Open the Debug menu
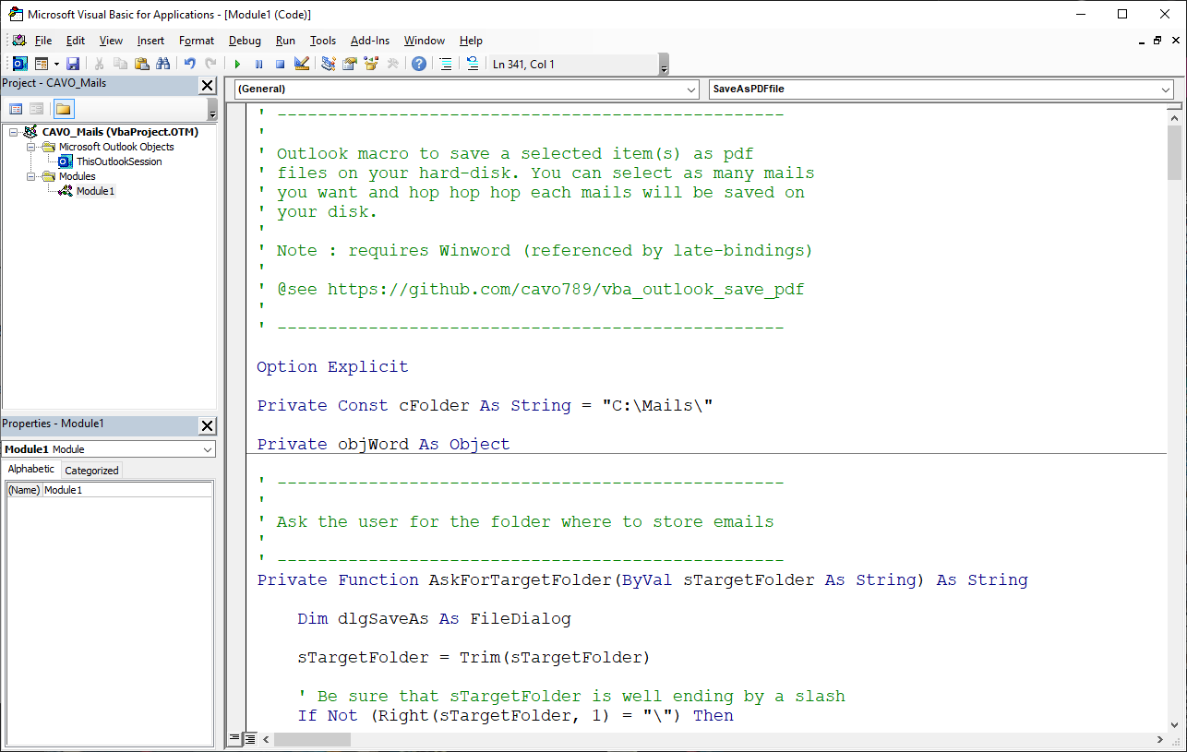The image size is (1187, 752). (x=245, y=41)
